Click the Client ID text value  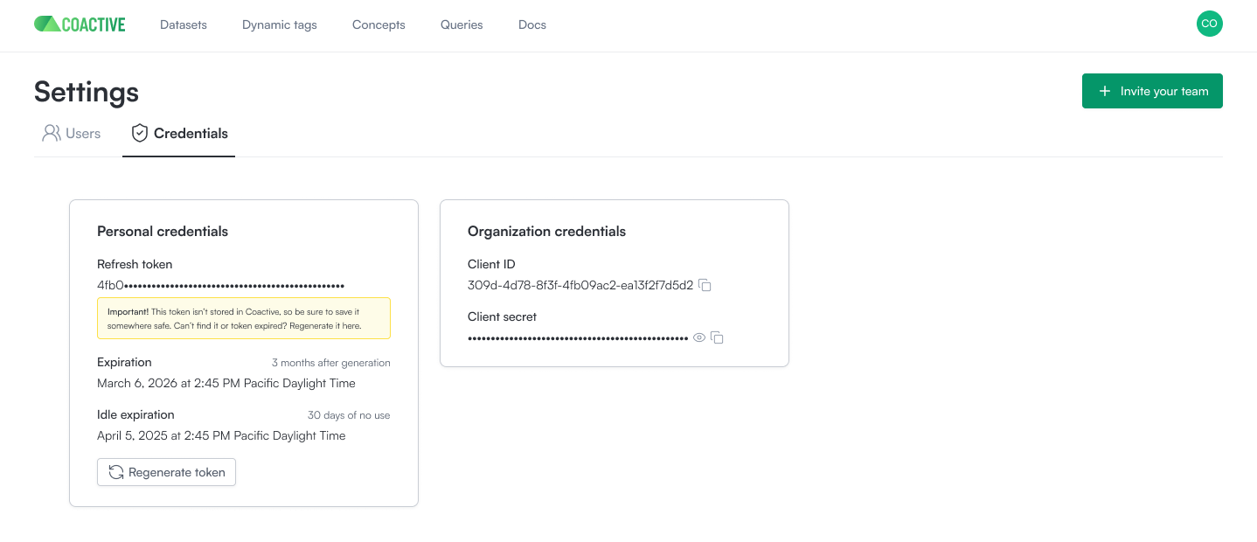pos(580,285)
